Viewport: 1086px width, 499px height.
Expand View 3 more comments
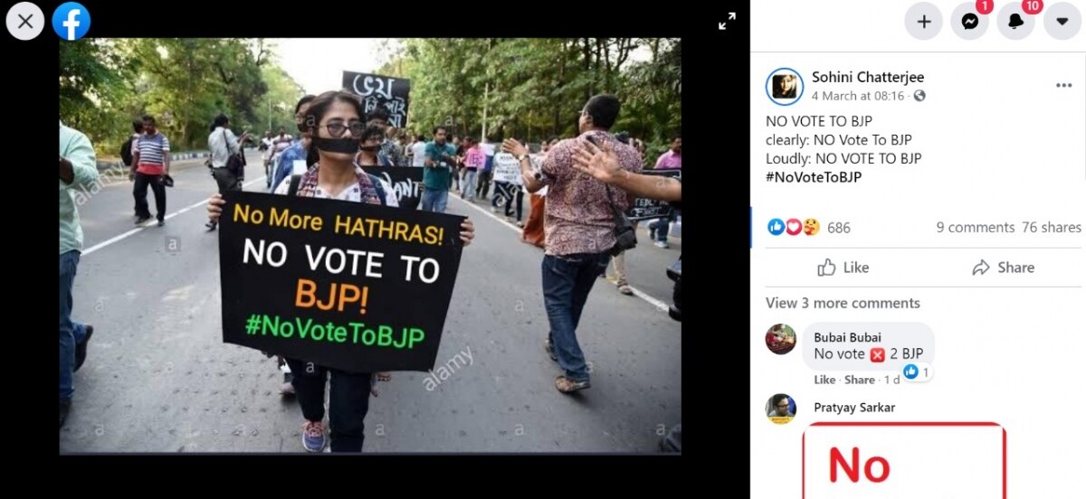pos(843,303)
